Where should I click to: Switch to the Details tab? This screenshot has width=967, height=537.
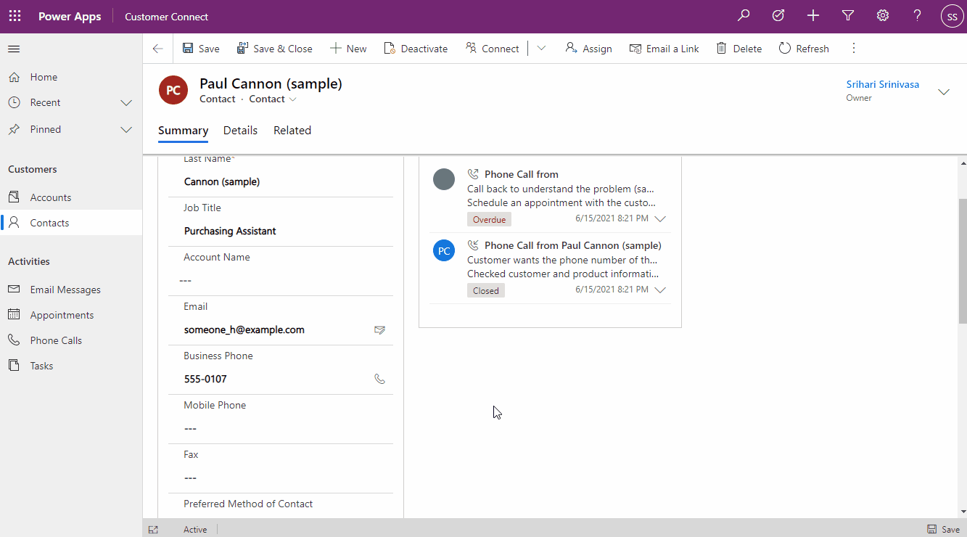[x=240, y=131]
